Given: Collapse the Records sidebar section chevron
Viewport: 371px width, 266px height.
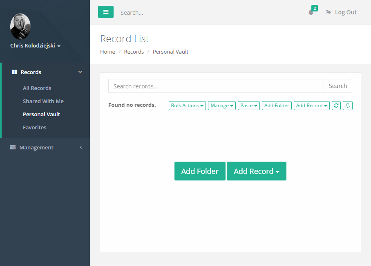Looking at the screenshot, I should pos(80,72).
